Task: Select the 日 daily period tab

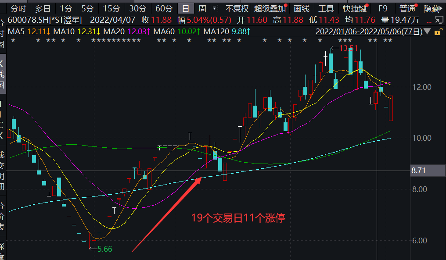Action: (186, 8)
